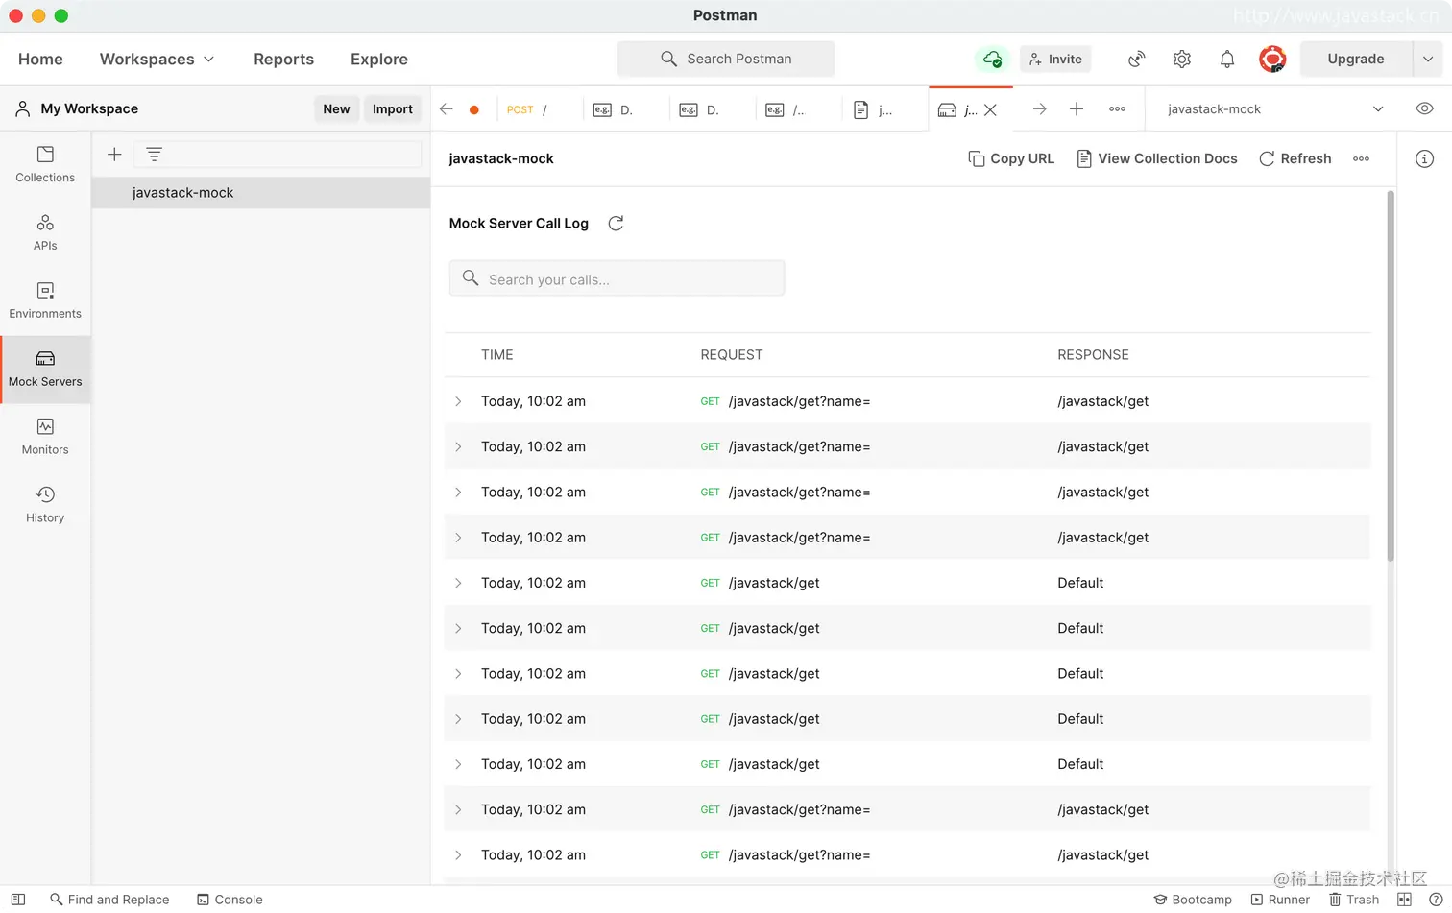The width and height of the screenshot is (1452, 913).
Task: Click mock server more actions three dots
Action: tap(1361, 158)
